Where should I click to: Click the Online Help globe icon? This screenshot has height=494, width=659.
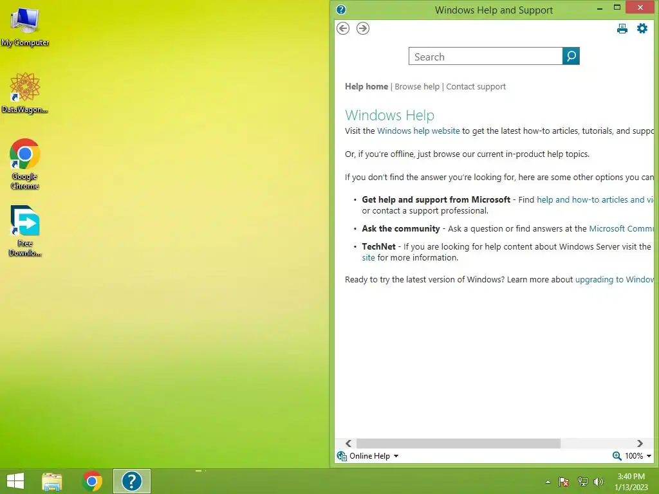(x=342, y=456)
